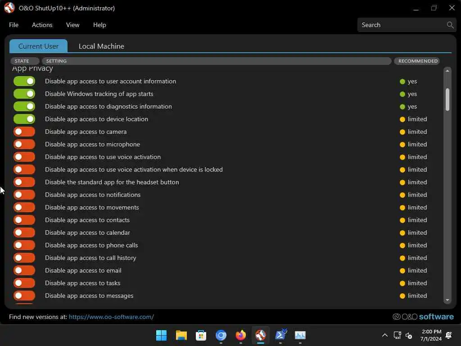Image resolution: width=461 pixels, height=346 pixels.
Task: Click 'Disable app access to messages' label
Action: [89, 296]
